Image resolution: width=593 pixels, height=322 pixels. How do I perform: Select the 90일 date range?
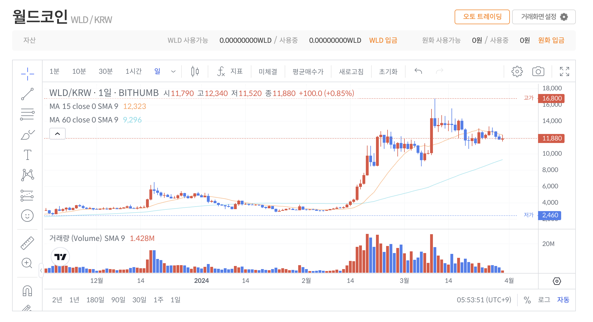click(x=118, y=300)
